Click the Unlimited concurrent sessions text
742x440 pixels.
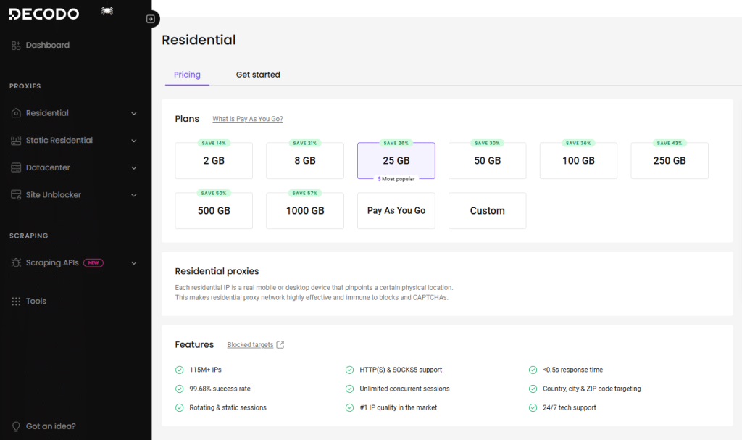tap(404, 389)
